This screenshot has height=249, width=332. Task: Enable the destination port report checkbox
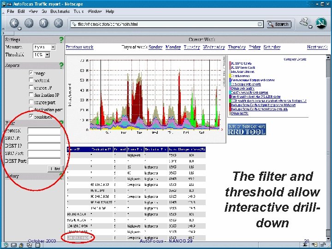[31, 109]
